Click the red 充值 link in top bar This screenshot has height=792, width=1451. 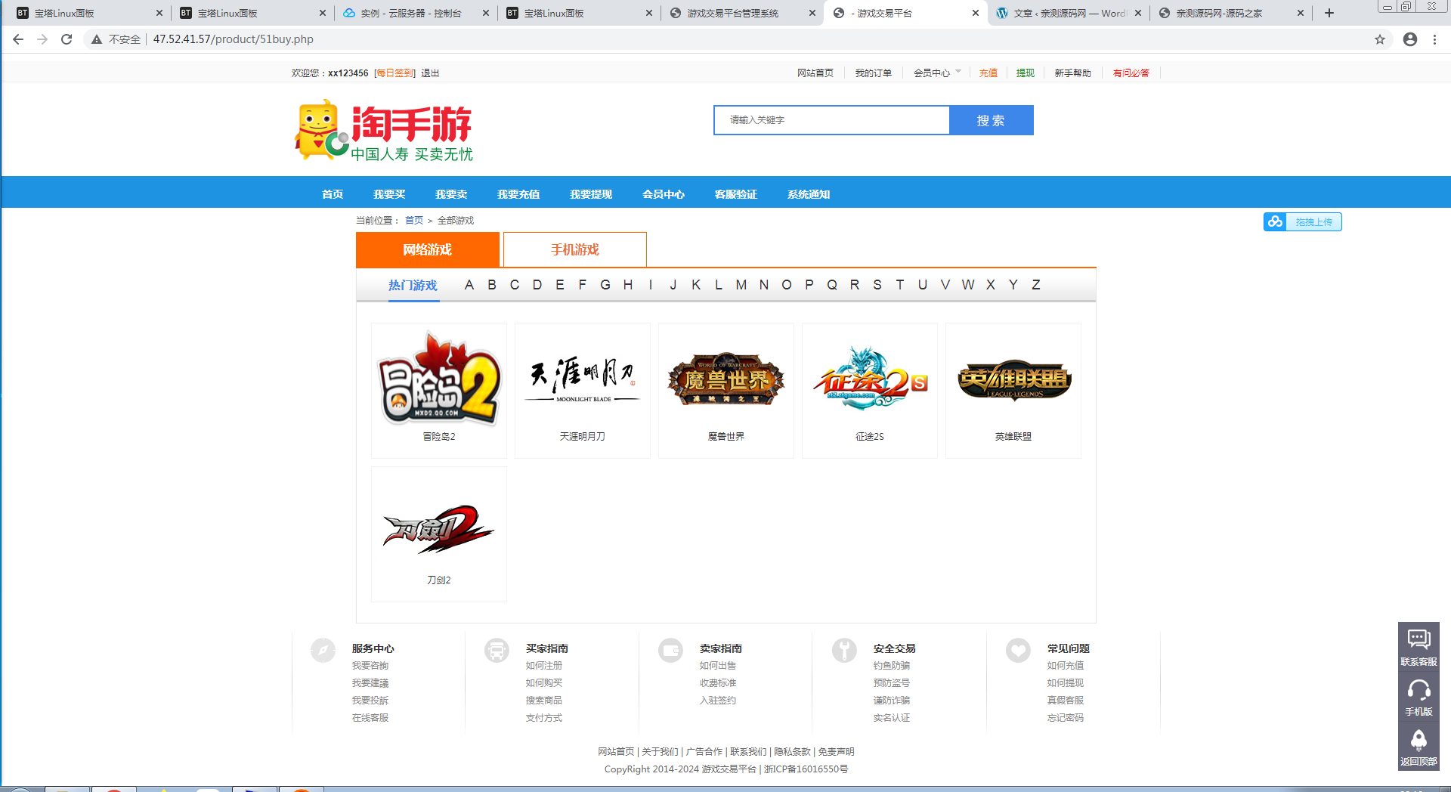pos(988,73)
